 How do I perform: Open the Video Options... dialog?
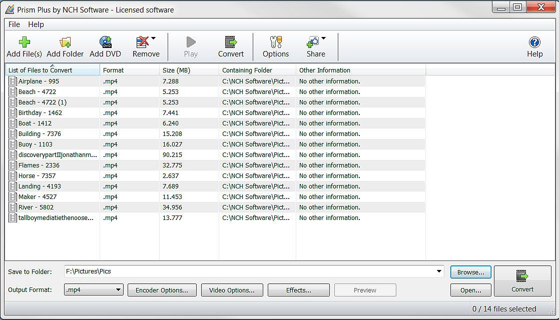232,290
